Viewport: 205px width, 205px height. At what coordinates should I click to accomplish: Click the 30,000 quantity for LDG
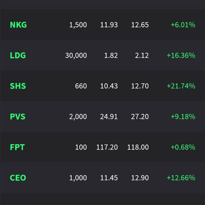tap(76, 56)
